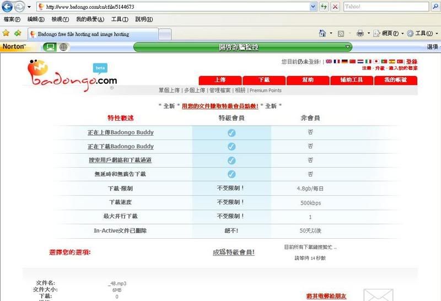The height and width of the screenshot is (301, 441).
Task: Open Norton 選項 options
Action: (x=433, y=47)
